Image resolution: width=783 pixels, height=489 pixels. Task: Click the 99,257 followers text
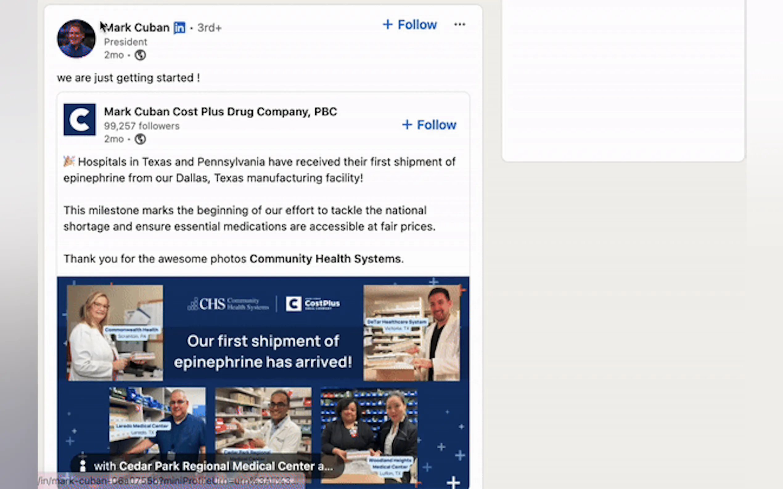[x=141, y=126]
